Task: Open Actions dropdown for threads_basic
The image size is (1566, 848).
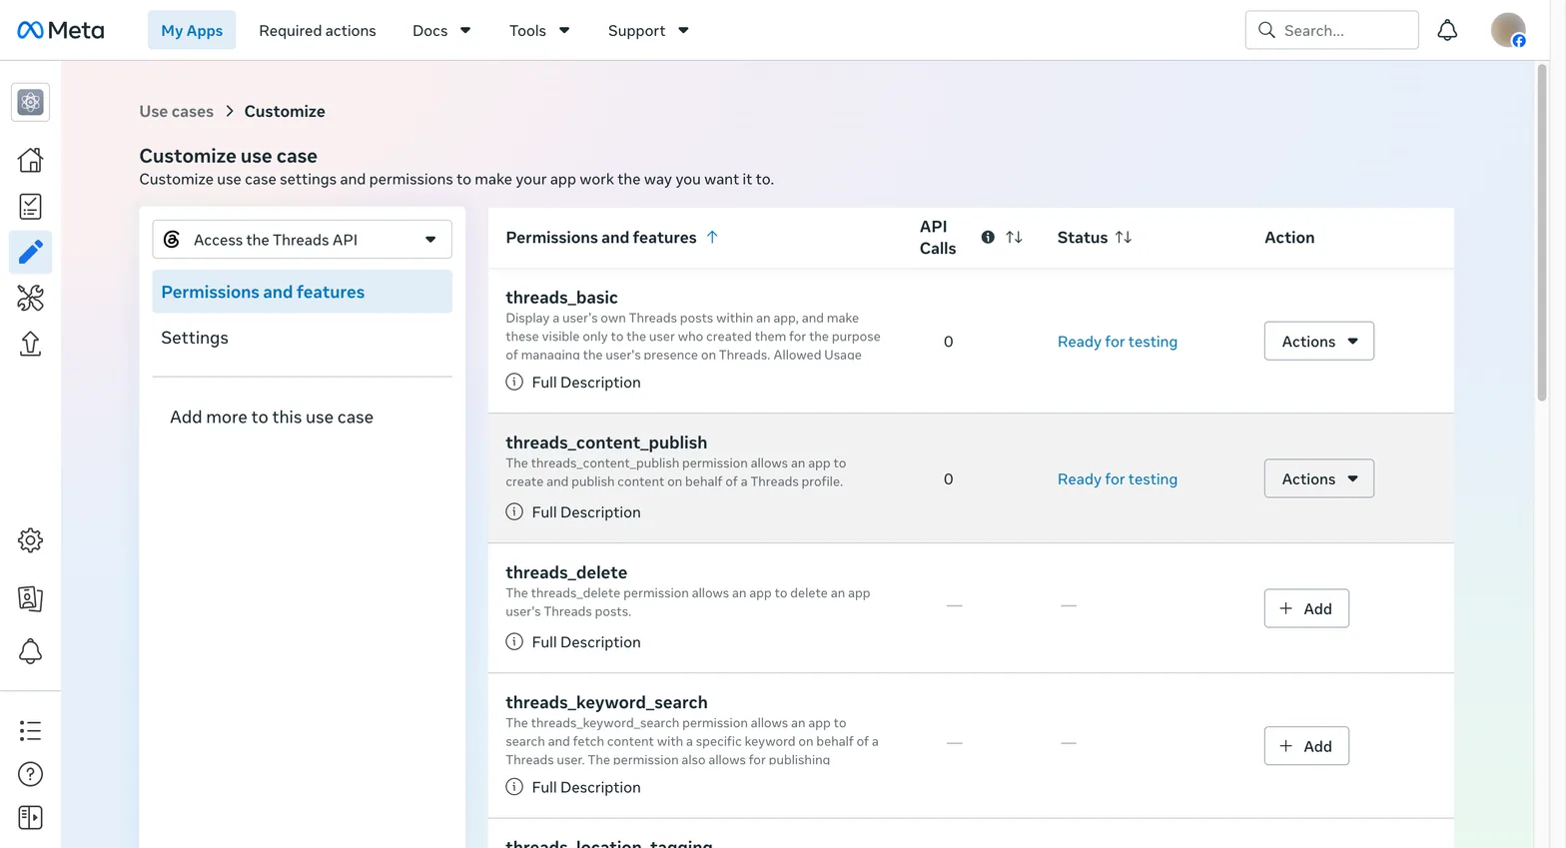Action: (1318, 342)
